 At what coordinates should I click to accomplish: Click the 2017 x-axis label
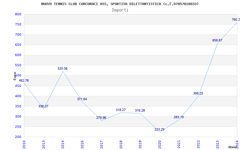click(x=101, y=144)
